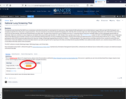Screen dimensions: 126x99
Task: Switch to the Detailed Description tab
Action: pos(16,54)
